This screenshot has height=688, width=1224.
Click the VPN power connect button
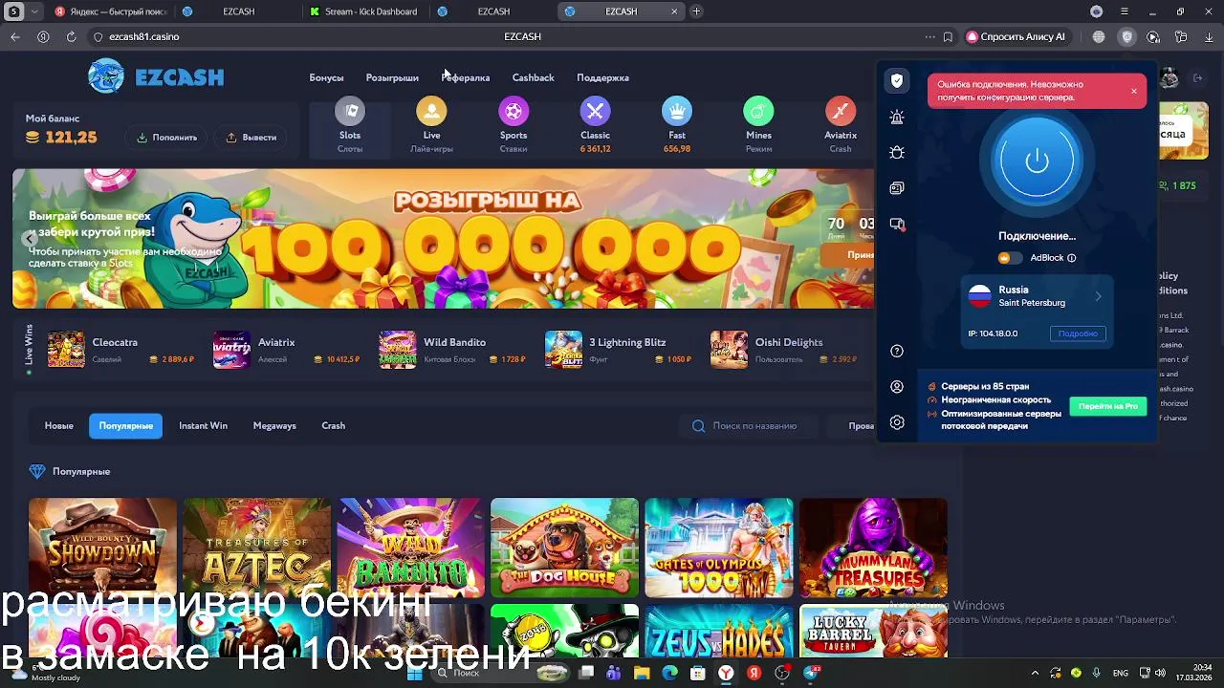point(1037,161)
